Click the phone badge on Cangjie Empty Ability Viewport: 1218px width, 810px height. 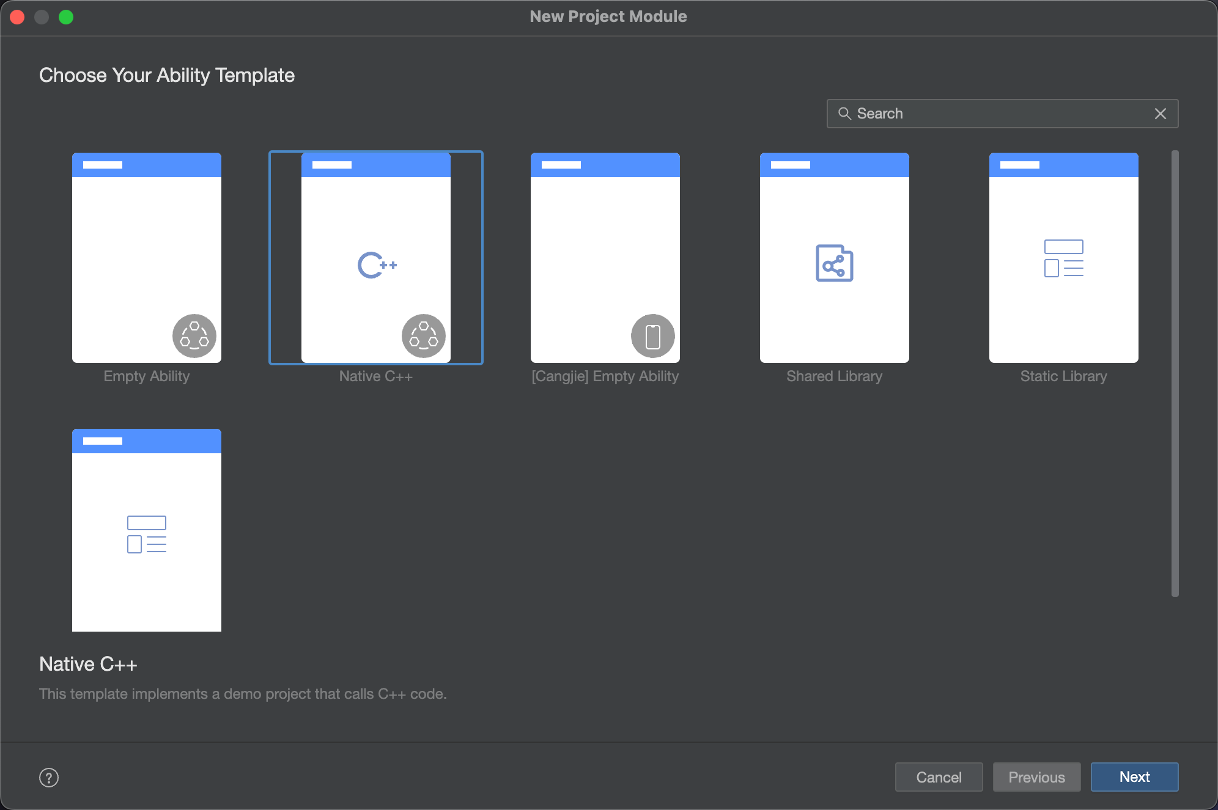652,336
